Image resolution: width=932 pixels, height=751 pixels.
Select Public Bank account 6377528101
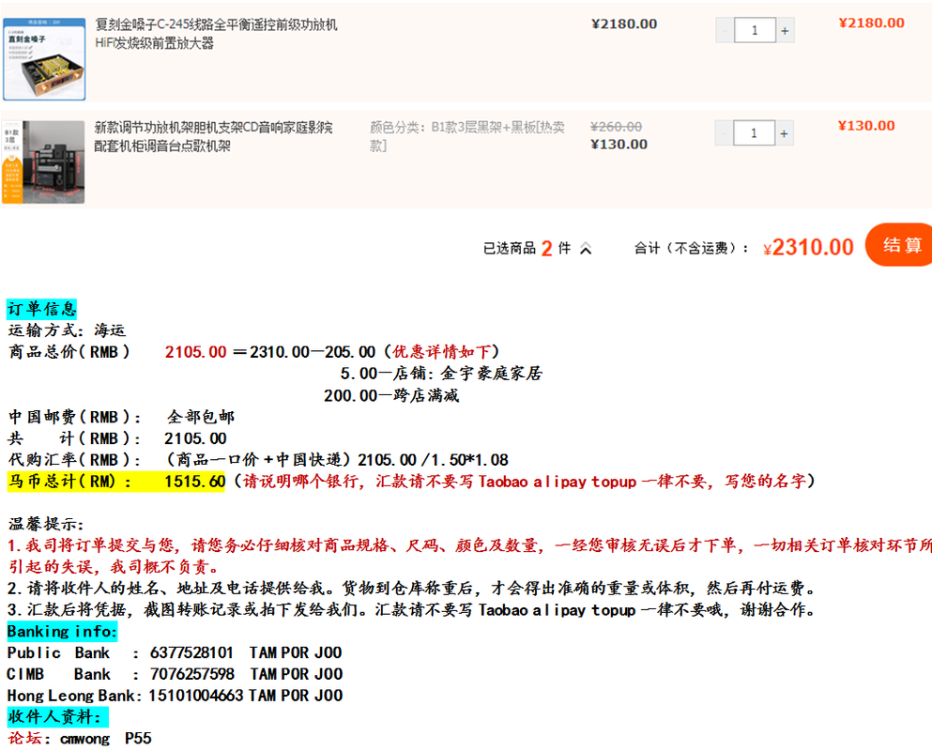[x=191, y=652]
